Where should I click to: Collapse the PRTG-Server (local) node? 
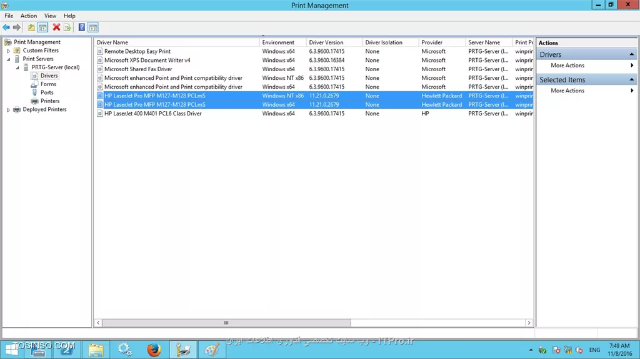tap(17, 67)
